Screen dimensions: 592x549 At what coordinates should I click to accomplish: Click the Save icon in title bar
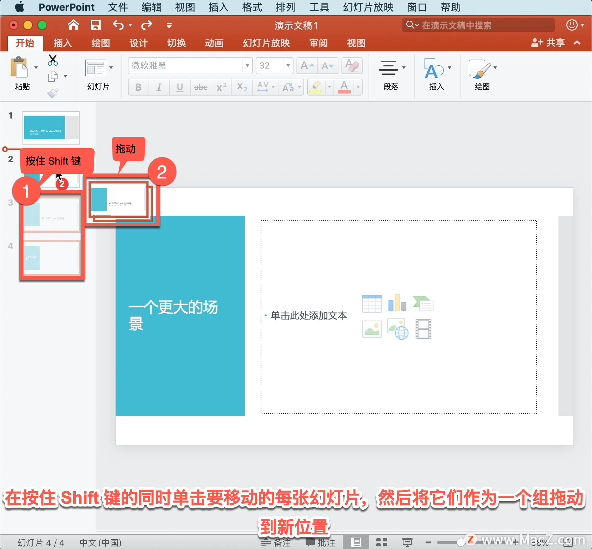95,25
